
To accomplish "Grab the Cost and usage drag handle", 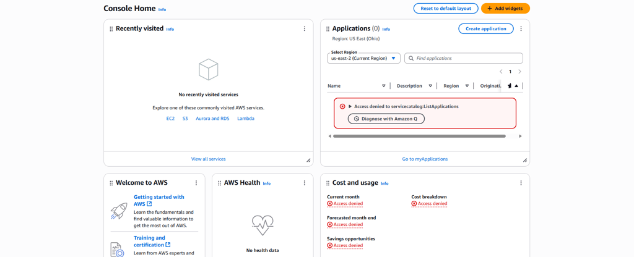I will click(x=328, y=183).
